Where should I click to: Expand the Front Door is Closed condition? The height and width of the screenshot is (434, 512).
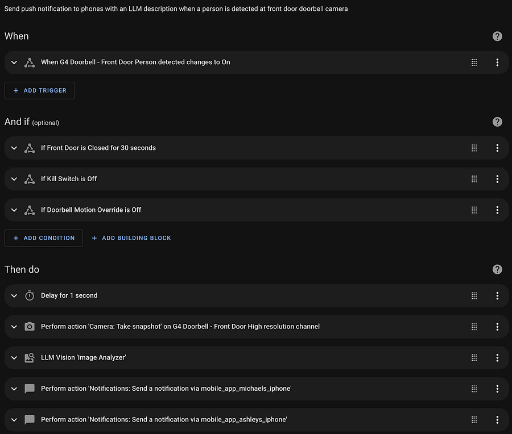[14, 148]
